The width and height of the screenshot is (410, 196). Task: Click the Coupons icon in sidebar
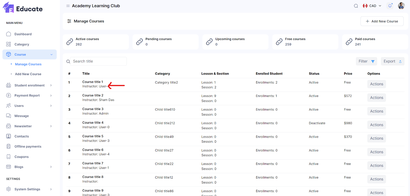point(8,157)
